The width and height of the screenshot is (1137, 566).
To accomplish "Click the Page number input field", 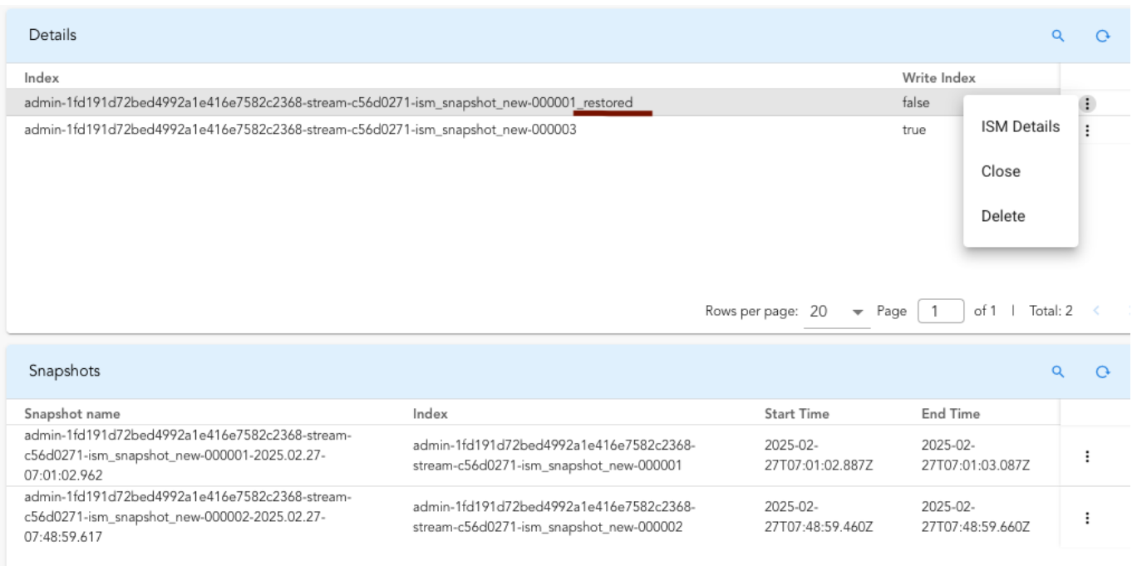I will pyautogui.click(x=940, y=311).
